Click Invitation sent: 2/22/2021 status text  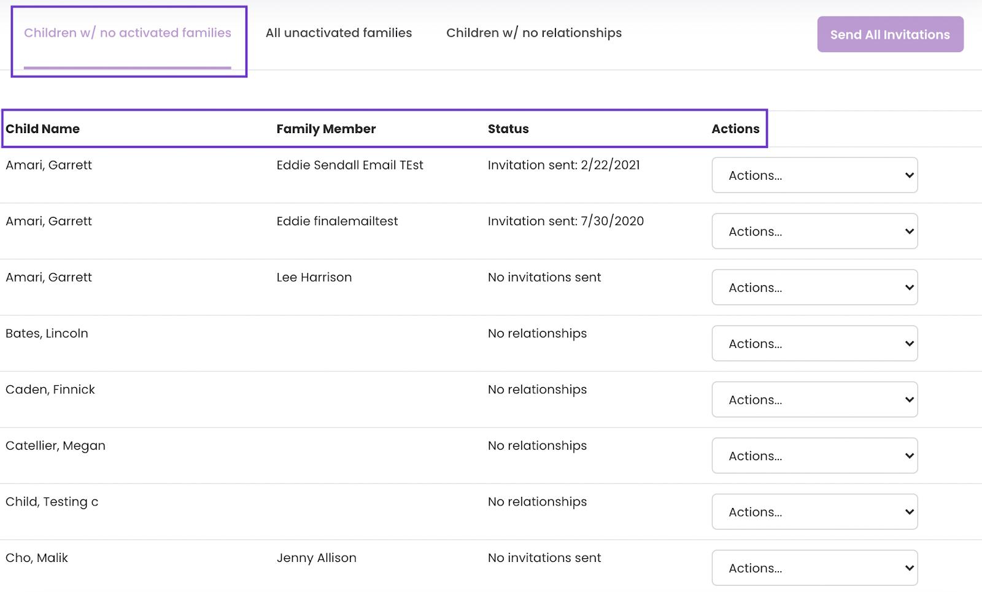(563, 165)
